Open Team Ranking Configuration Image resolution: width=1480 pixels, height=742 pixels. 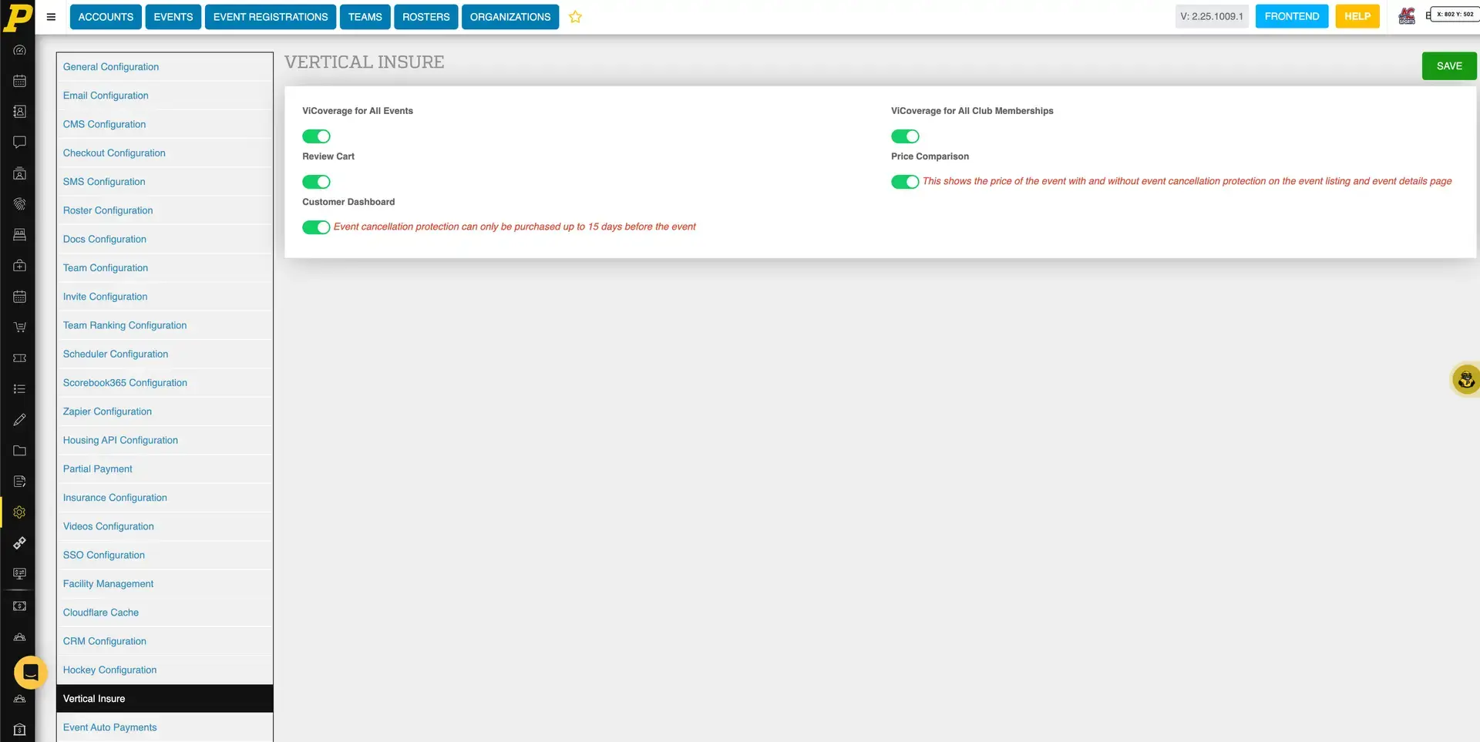(164, 325)
